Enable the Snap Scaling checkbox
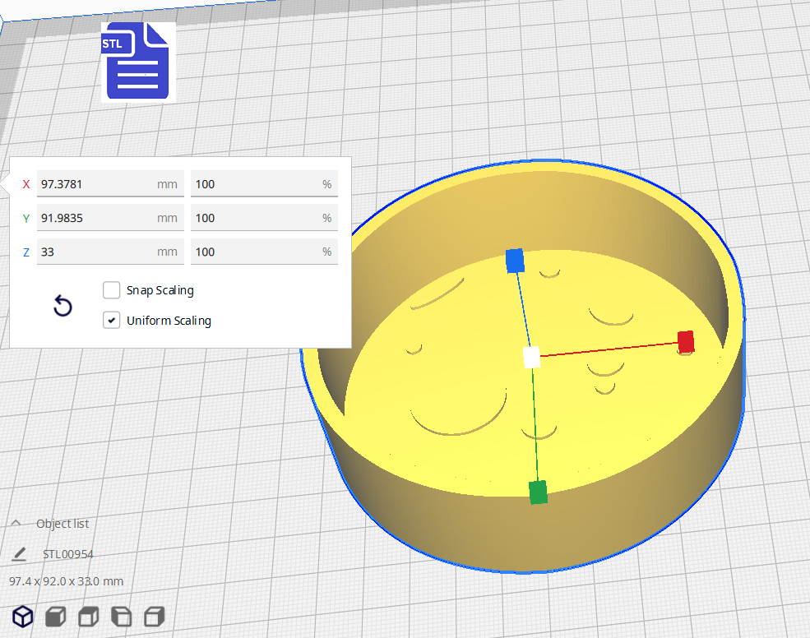 [113, 290]
